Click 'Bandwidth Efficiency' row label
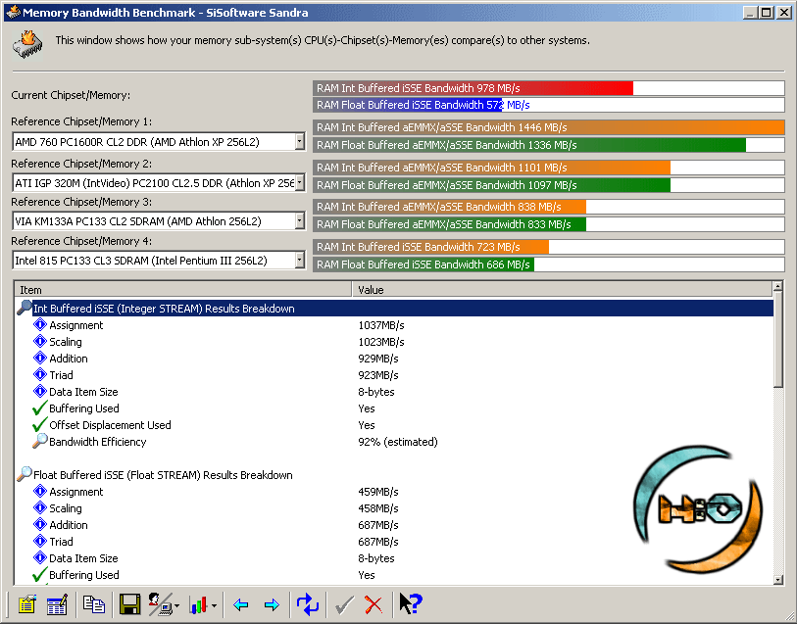The width and height of the screenshot is (797, 624). tap(98, 442)
